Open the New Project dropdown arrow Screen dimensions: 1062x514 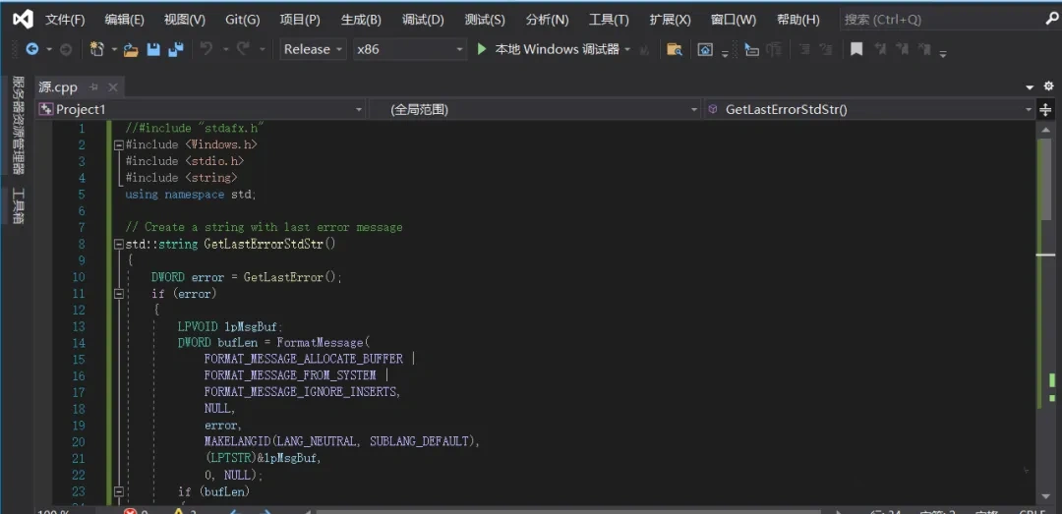(114, 49)
